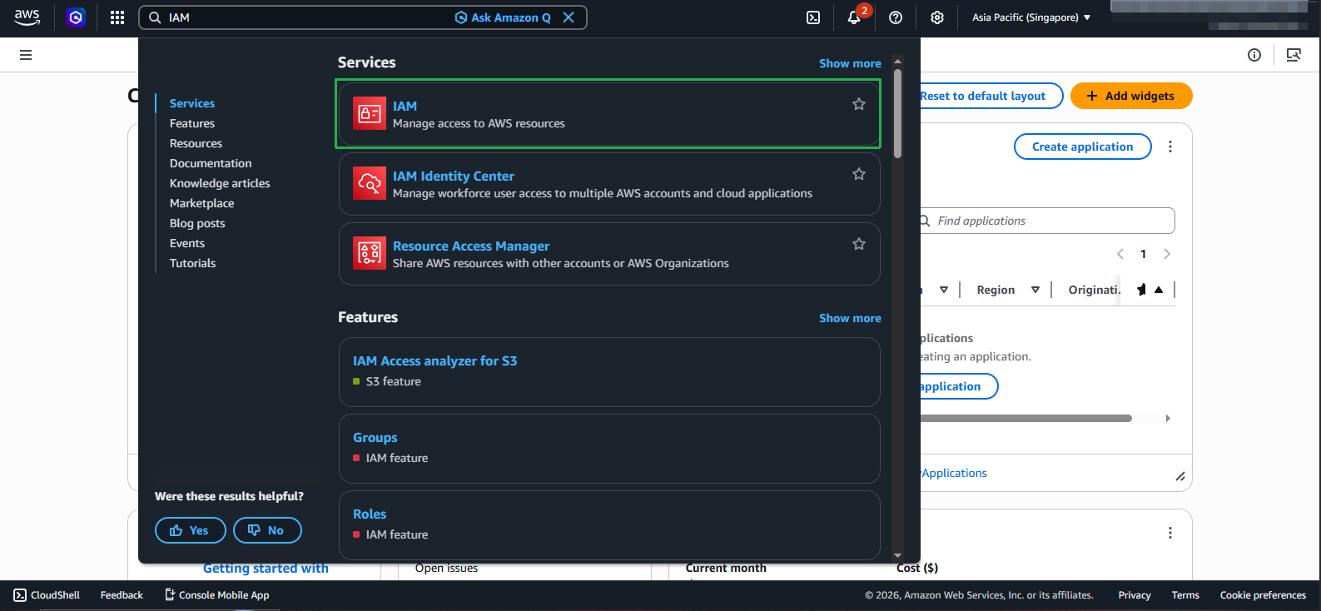Click the IAM Identity Center icon

pos(370,184)
